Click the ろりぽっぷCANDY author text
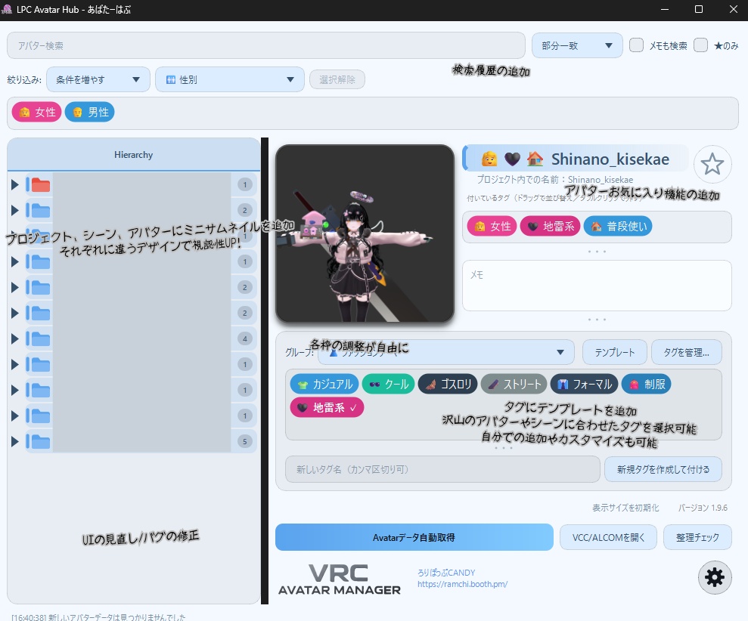 click(446, 573)
